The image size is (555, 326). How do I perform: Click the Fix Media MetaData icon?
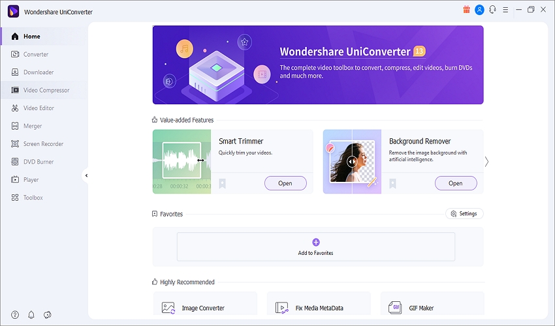click(282, 308)
